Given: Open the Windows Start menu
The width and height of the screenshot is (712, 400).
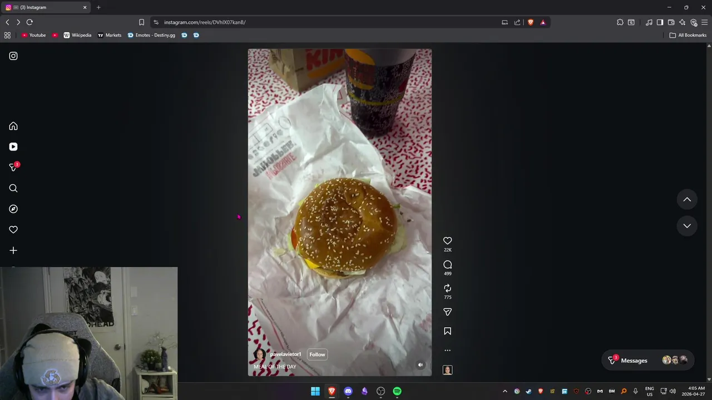Looking at the screenshot, I should pos(315,391).
